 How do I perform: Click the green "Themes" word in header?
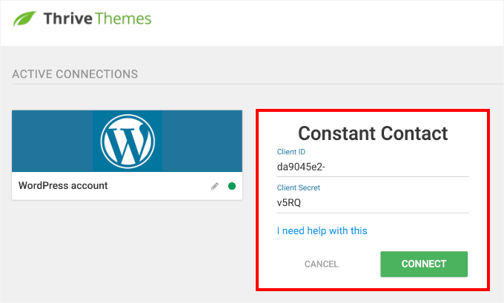(125, 19)
